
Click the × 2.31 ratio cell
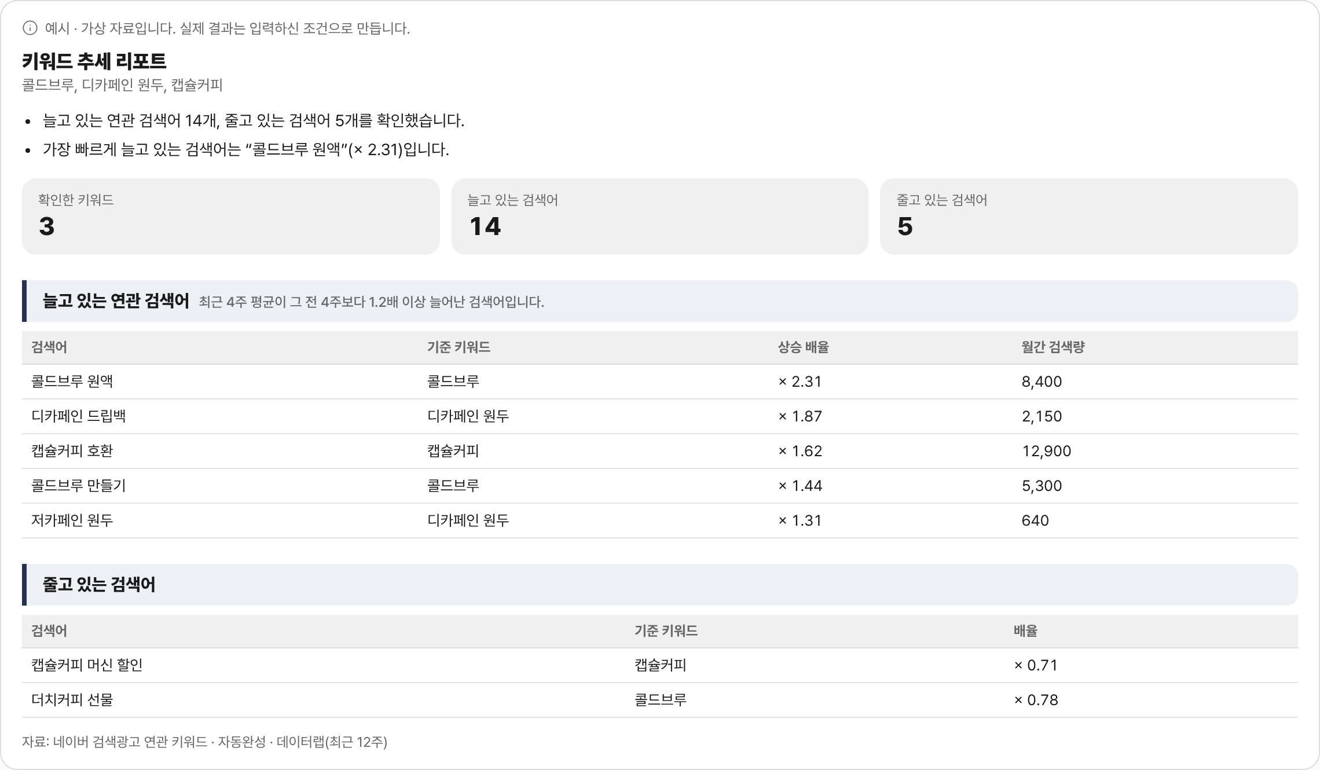pos(800,382)
